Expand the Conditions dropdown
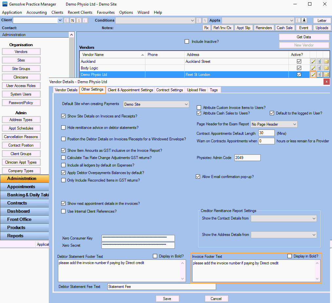The height and width of the screenshot is (303, 332). tap(192, 21)
